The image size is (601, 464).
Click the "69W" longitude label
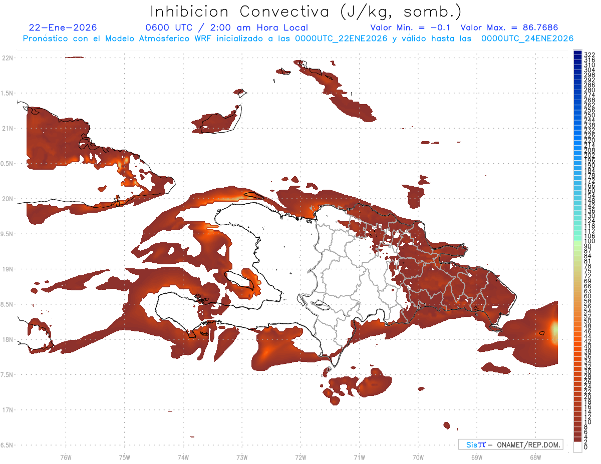point(477,457)
